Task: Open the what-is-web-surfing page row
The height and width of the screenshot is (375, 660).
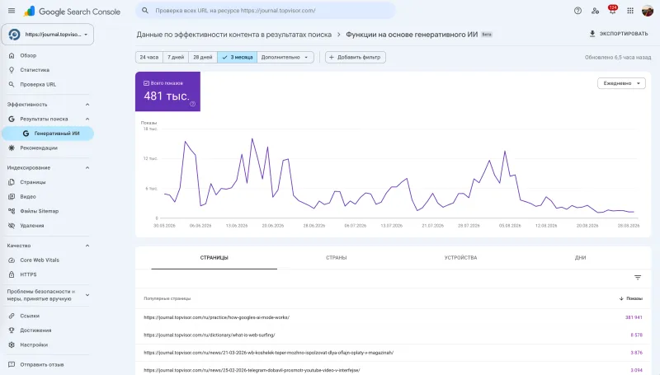Action: [x=394, y=335]
